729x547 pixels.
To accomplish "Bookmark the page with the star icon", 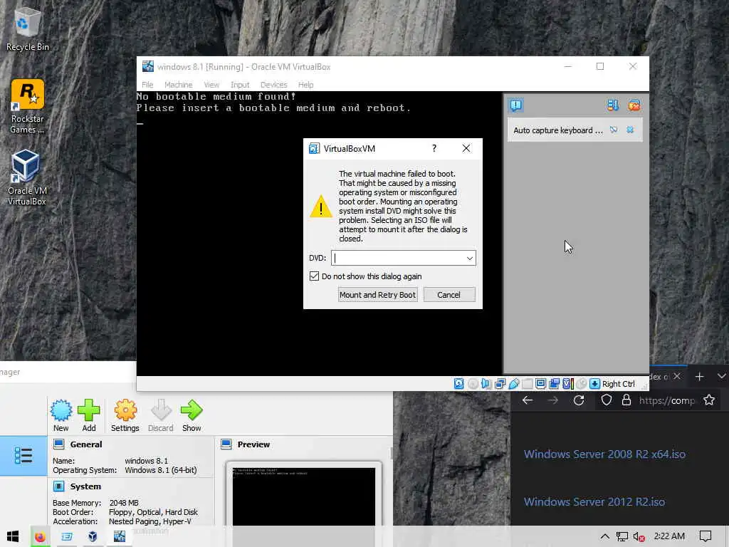I will point(709,400).
